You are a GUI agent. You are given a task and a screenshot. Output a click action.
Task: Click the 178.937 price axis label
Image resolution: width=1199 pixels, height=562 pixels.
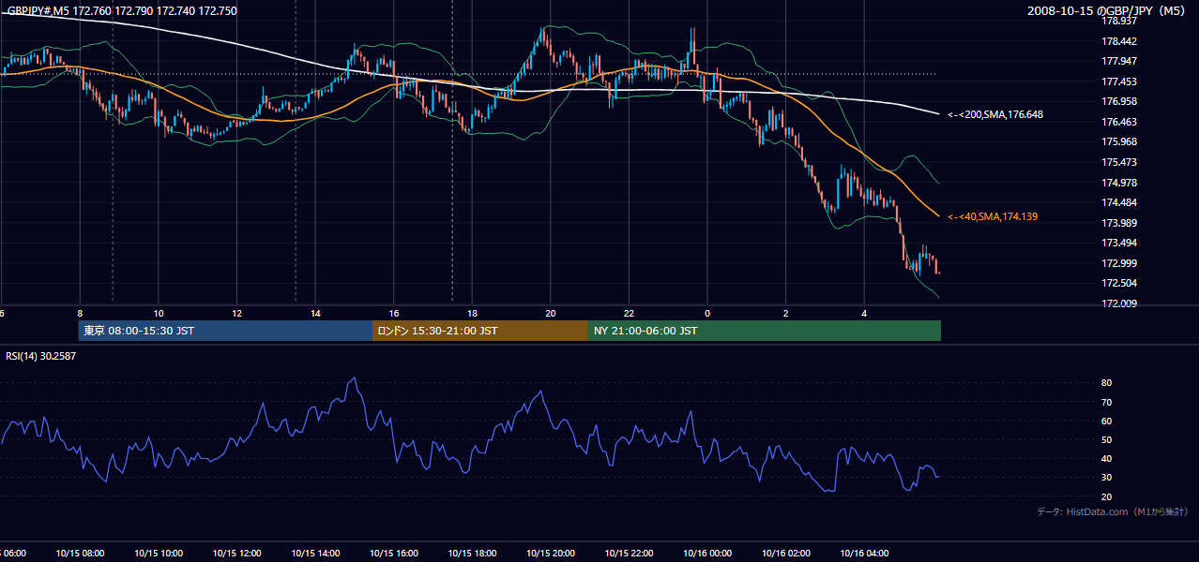click(x=1119, y=21)
